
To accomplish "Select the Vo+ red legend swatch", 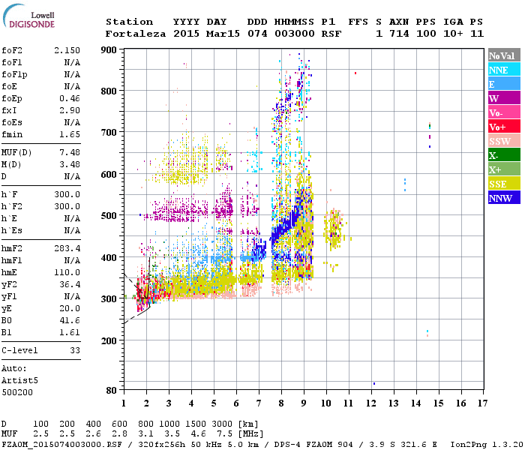I will (504, 127).
